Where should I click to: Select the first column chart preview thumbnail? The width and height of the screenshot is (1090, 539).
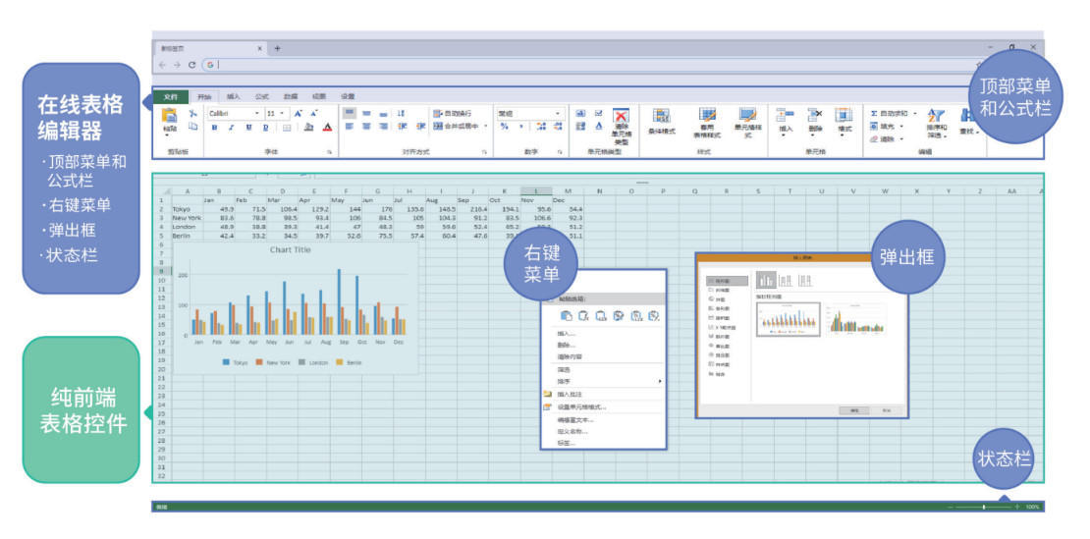790,319
